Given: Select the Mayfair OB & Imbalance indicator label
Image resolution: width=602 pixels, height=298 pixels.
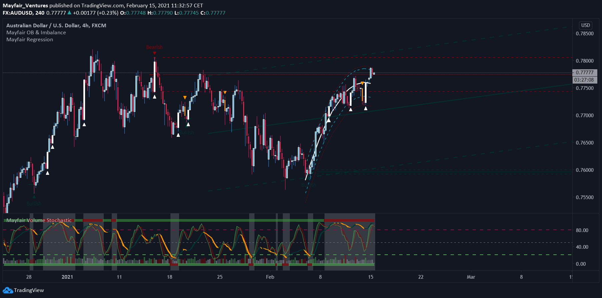Looking at the screenshot, I should pos(36,33).
